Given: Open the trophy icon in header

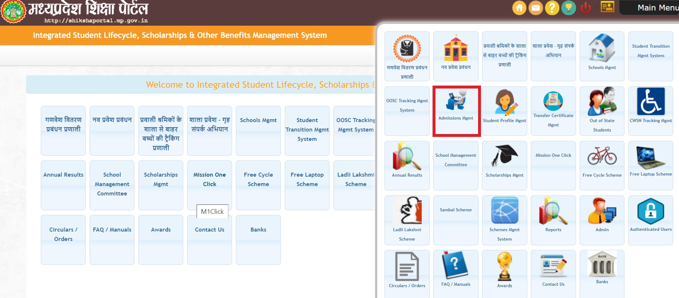Looking at the screenshot, I should coord(568,8).
